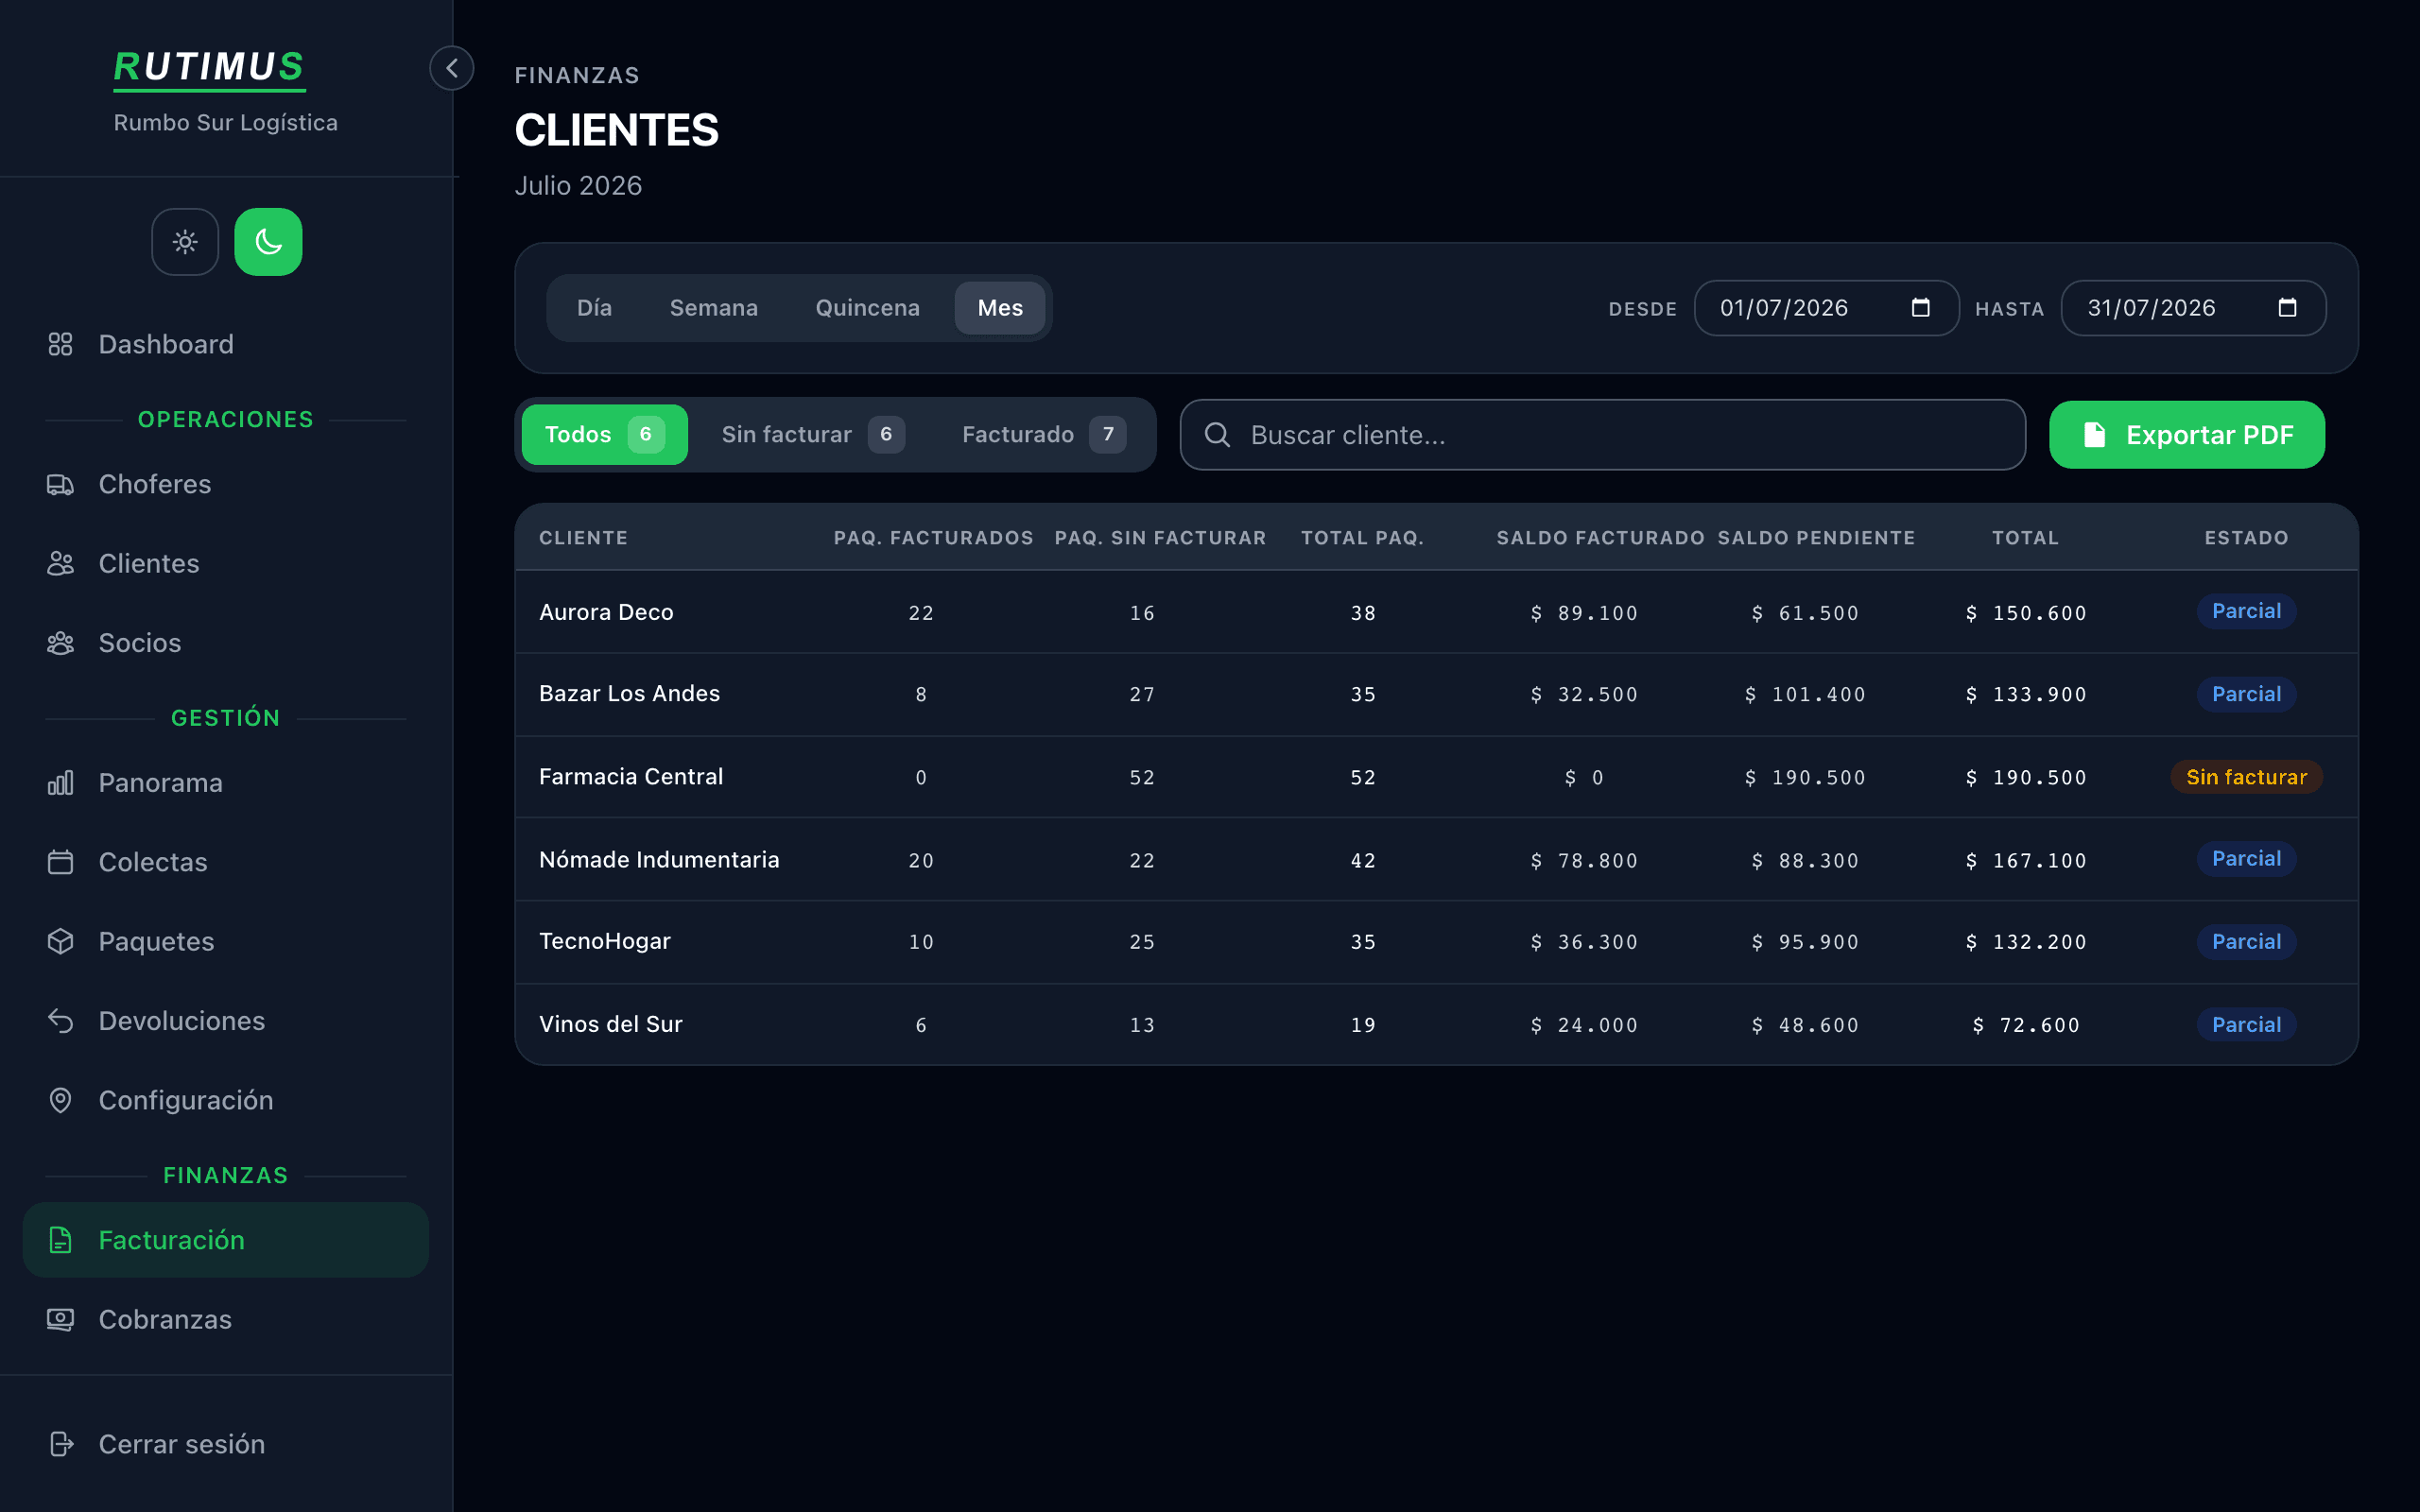Select the Semana period tab
Screen dimensions: 2420x1512
[713, 308]
